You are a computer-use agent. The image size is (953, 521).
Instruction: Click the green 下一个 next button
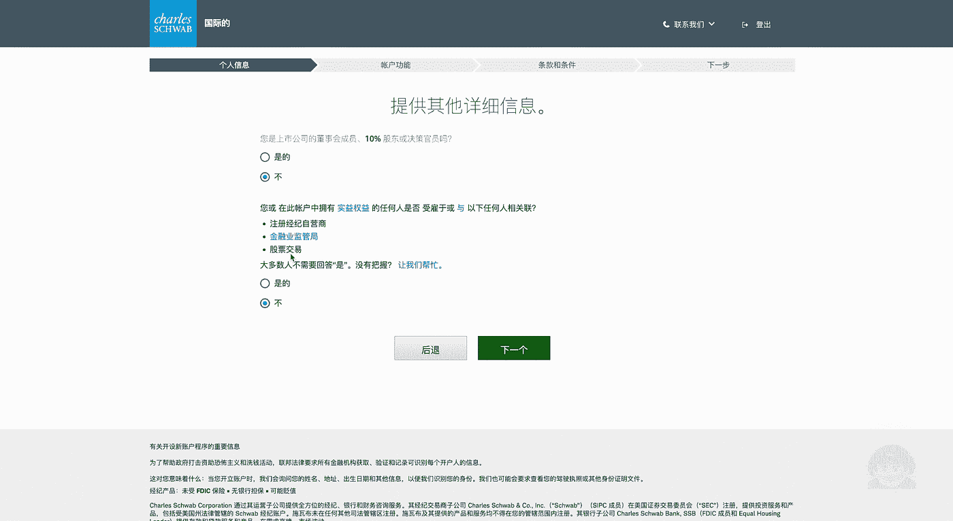(x=514, y=348)
